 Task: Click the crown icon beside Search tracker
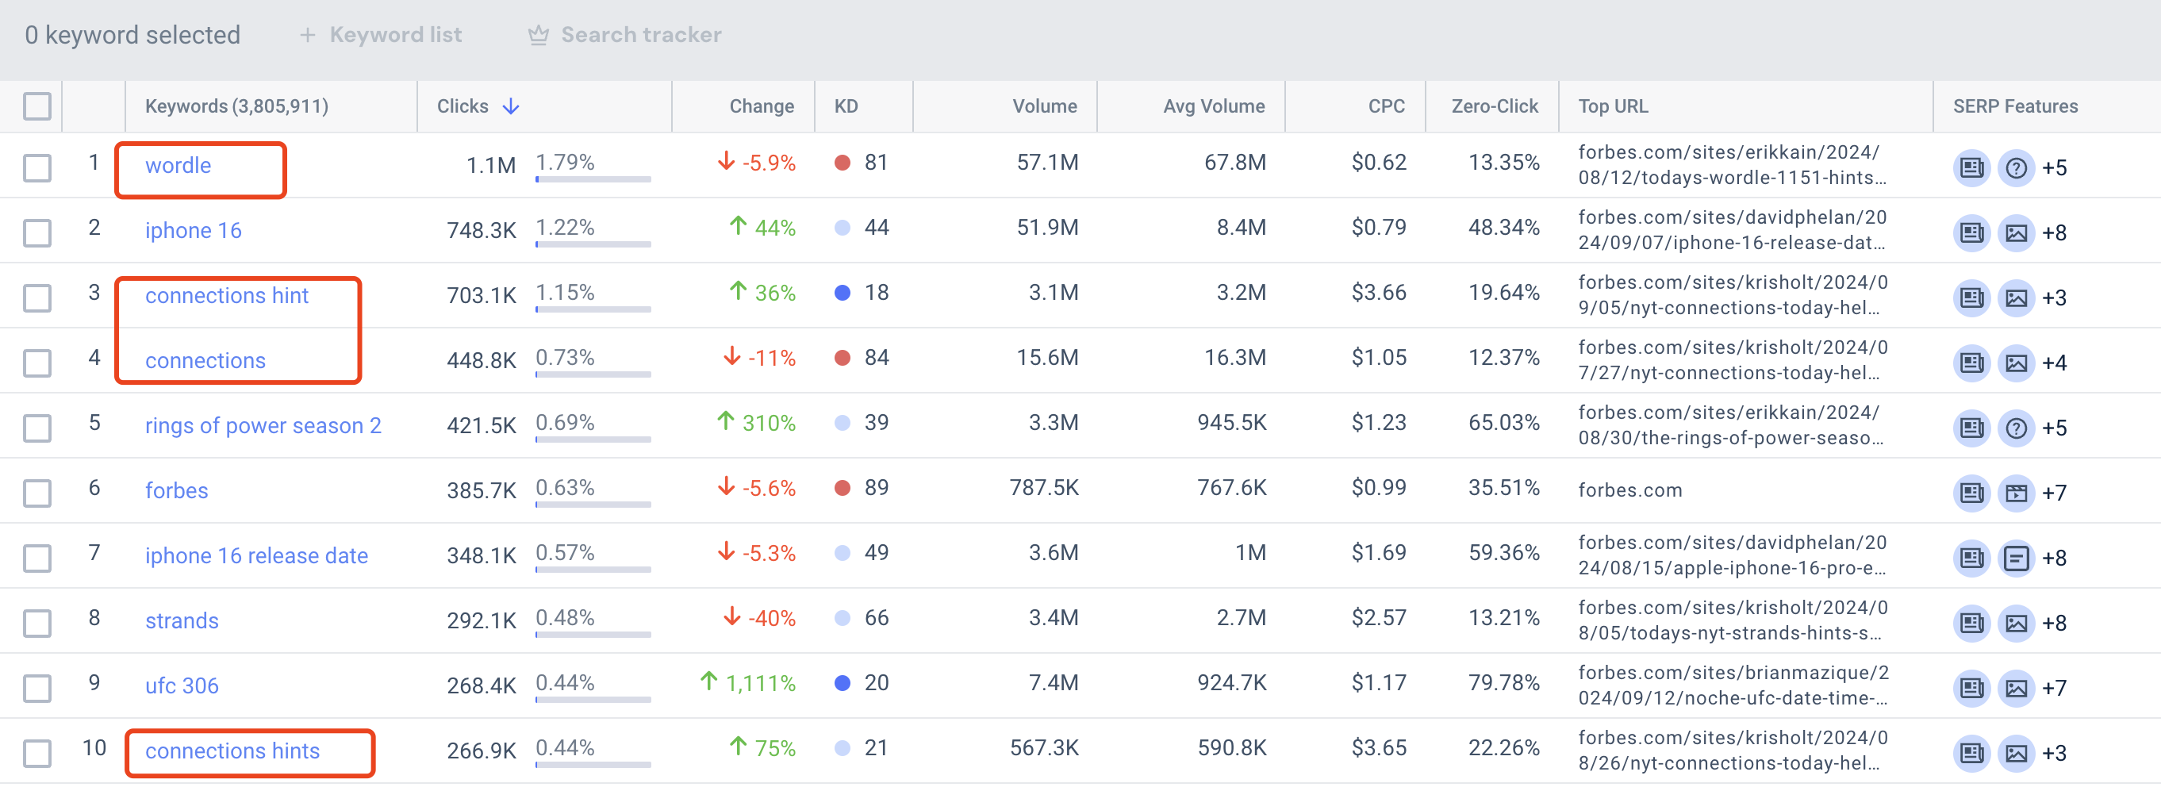(x=539, y=35)
